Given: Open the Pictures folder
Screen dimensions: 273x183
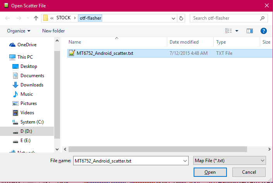Looking at the screenshot, I should [29, 103].
